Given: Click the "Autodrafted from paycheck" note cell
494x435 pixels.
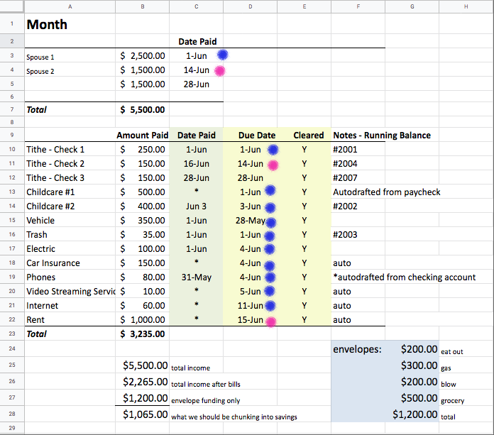Looking at the screenshot, I should (x=385, y=192).
